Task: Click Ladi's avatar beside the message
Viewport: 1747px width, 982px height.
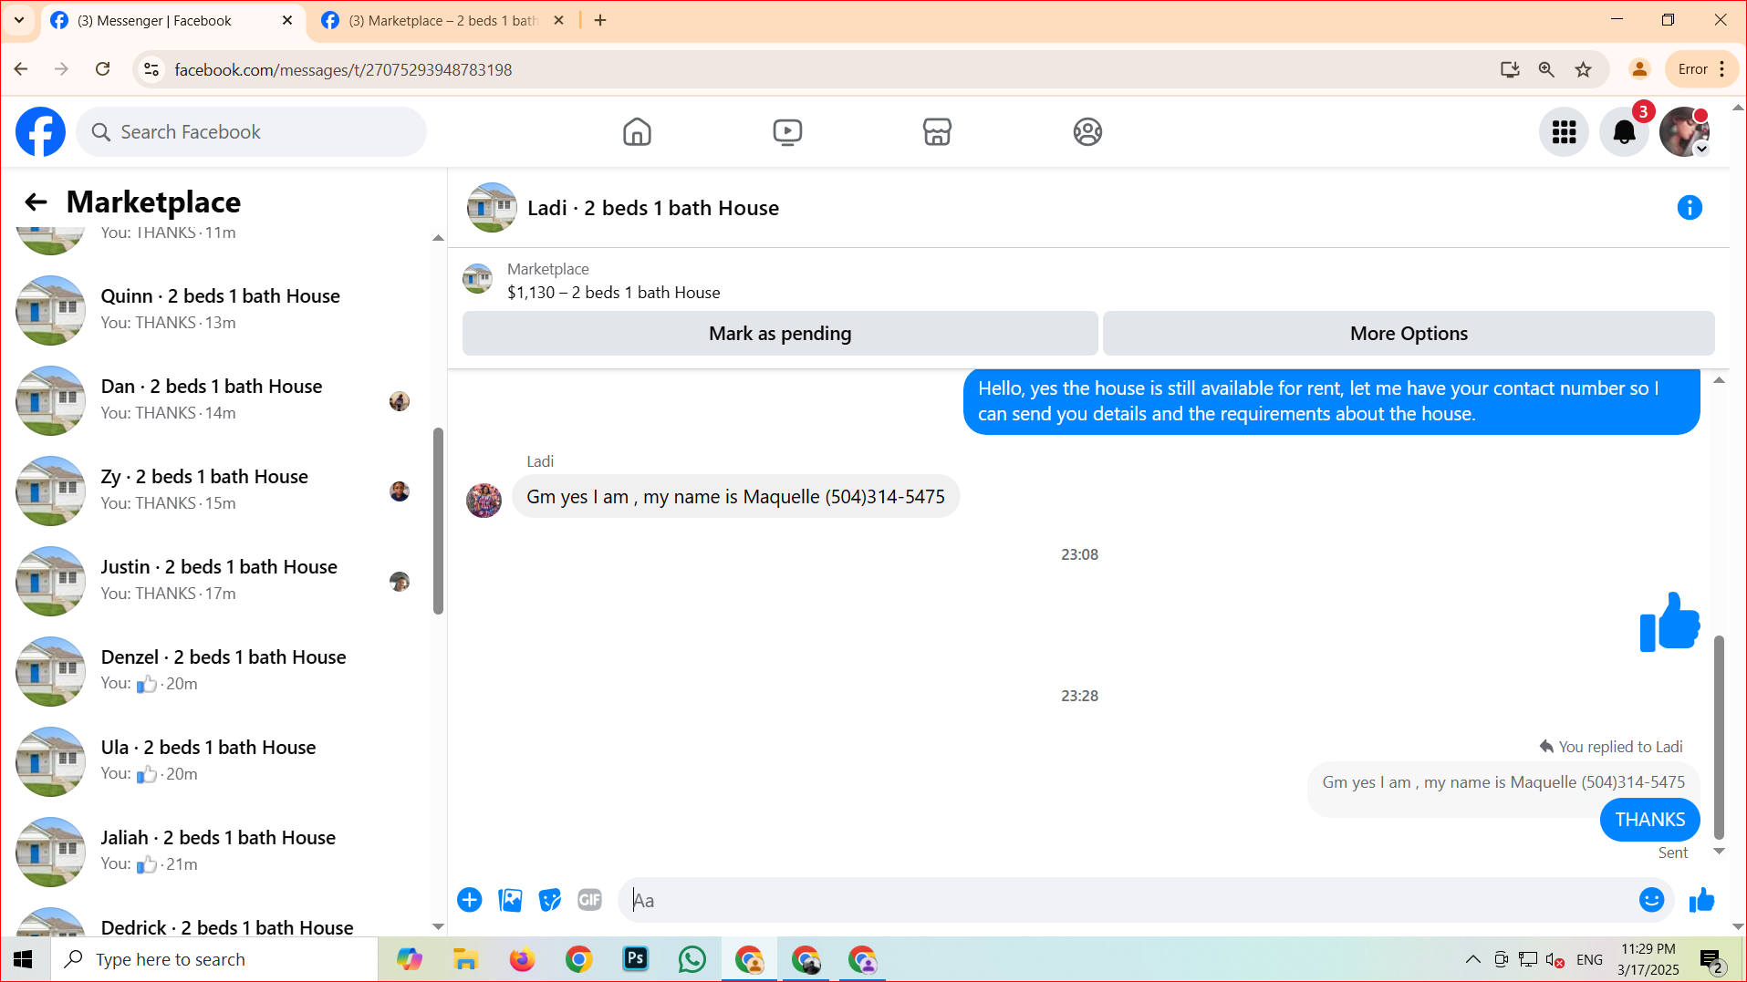Action: pyautogui.click(x=484, y=501)
